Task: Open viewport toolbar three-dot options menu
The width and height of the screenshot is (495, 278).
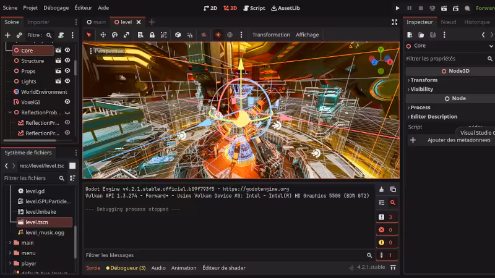Action: pos(241,35)
